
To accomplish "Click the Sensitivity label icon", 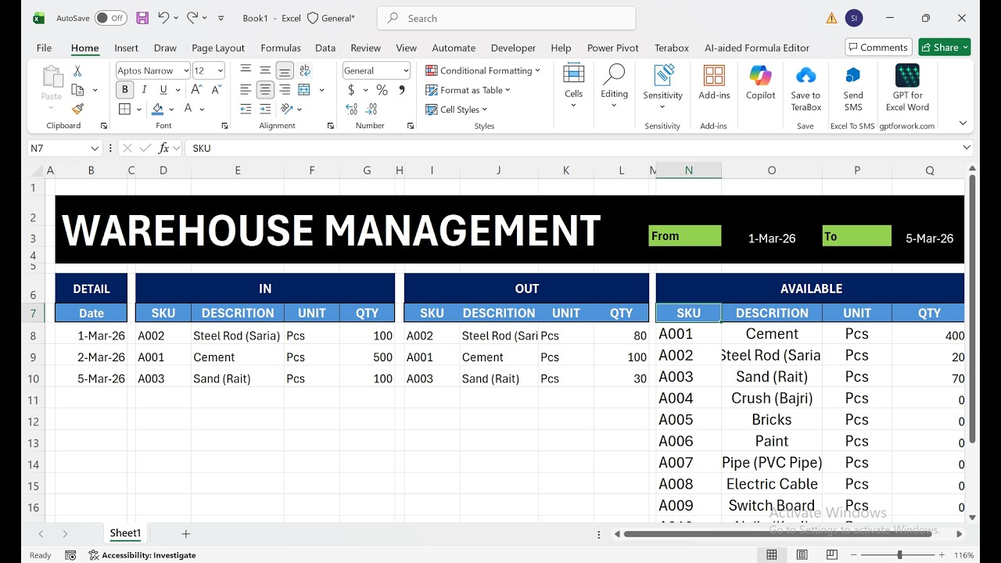I will tap(663, 86).
